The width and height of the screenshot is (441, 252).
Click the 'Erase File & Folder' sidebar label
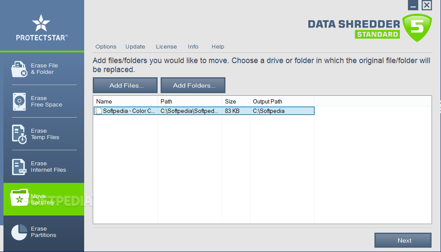pos(44,69)
